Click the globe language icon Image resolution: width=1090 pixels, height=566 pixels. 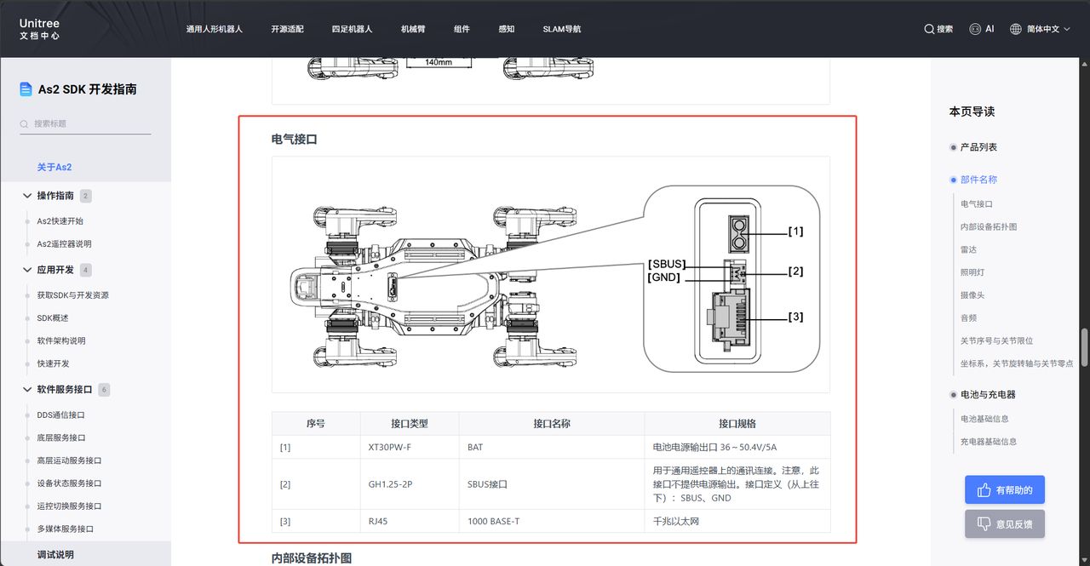pyautogui.click(x=1015, y=29)
